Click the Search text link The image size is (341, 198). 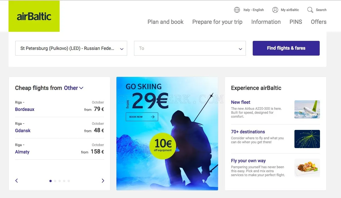click(x=321, y=10)
